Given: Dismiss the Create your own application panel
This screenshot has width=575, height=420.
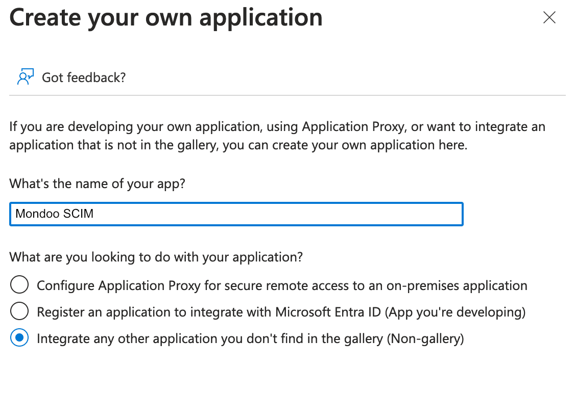Looking at the screenshot, I should point(549,17).
